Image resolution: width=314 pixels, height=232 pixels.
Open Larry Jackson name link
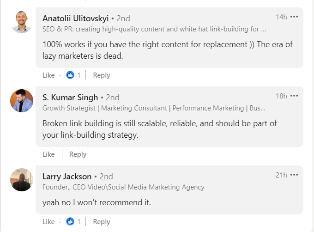[x=67, y=177]
